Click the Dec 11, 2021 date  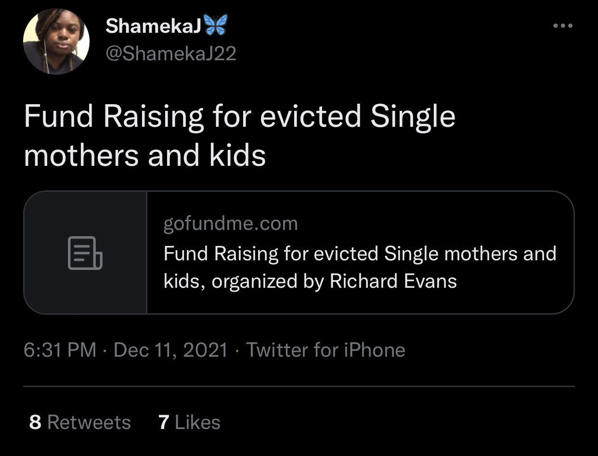[x=170, y=350]
